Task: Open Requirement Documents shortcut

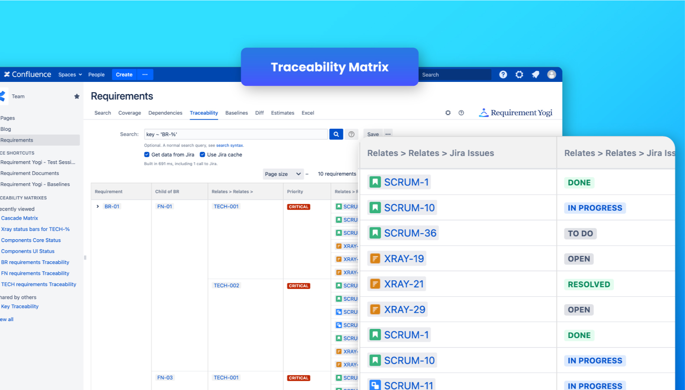Action: 29,173
